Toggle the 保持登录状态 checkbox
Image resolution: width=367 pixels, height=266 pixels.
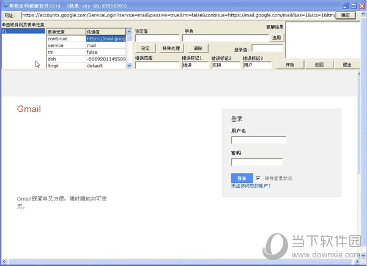pos(258,179)
